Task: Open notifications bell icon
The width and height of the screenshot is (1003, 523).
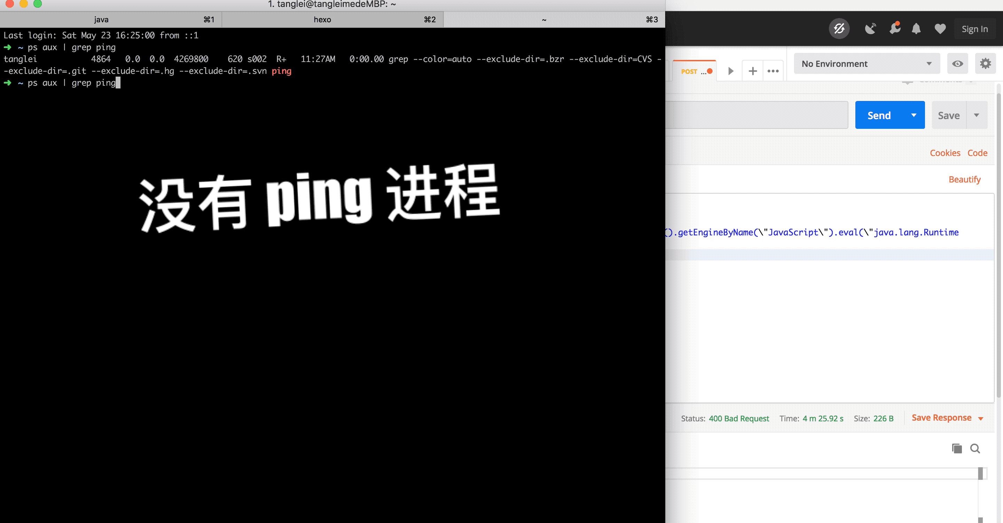Action: click(x=916, y=29)
